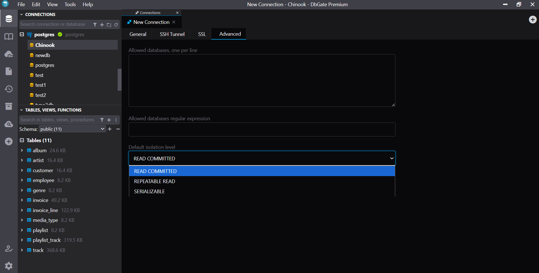Click the refresh connections icon
This screenshot has height=273, width=539.
[x=116, y=25]
